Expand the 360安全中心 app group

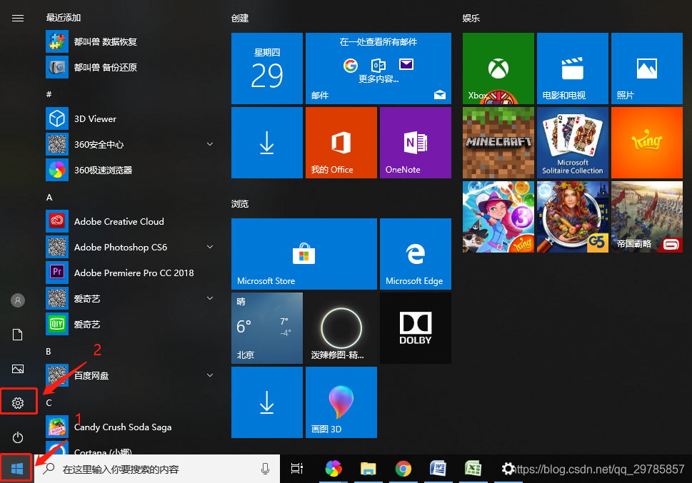pos(209,144)
